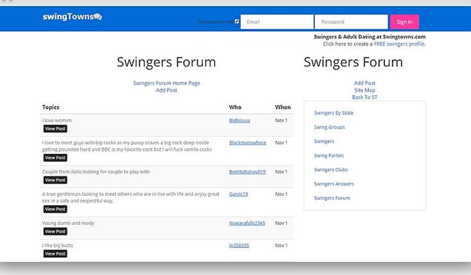Focus the Email input field

(277, 22)
